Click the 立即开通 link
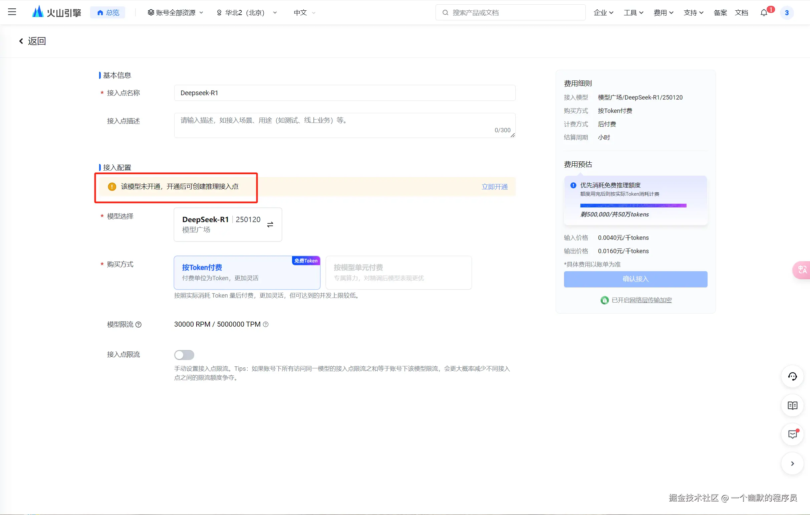Viewport: 810px width, 515px height. point(494,187)
